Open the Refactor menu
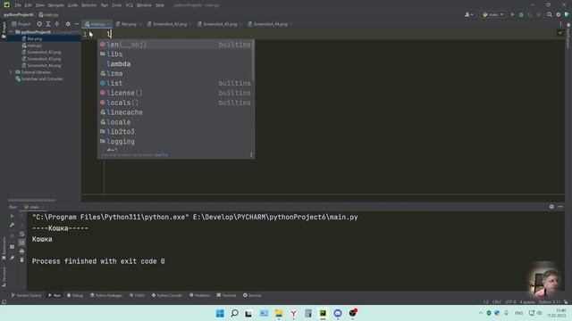 (88, 5)
